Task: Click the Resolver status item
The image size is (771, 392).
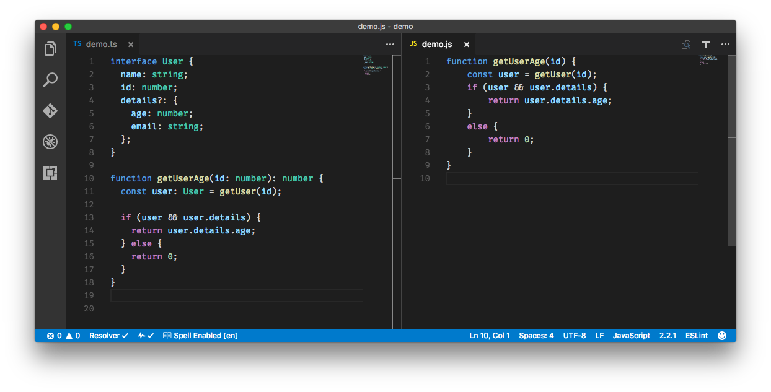Action: click(x=108, y=336)
